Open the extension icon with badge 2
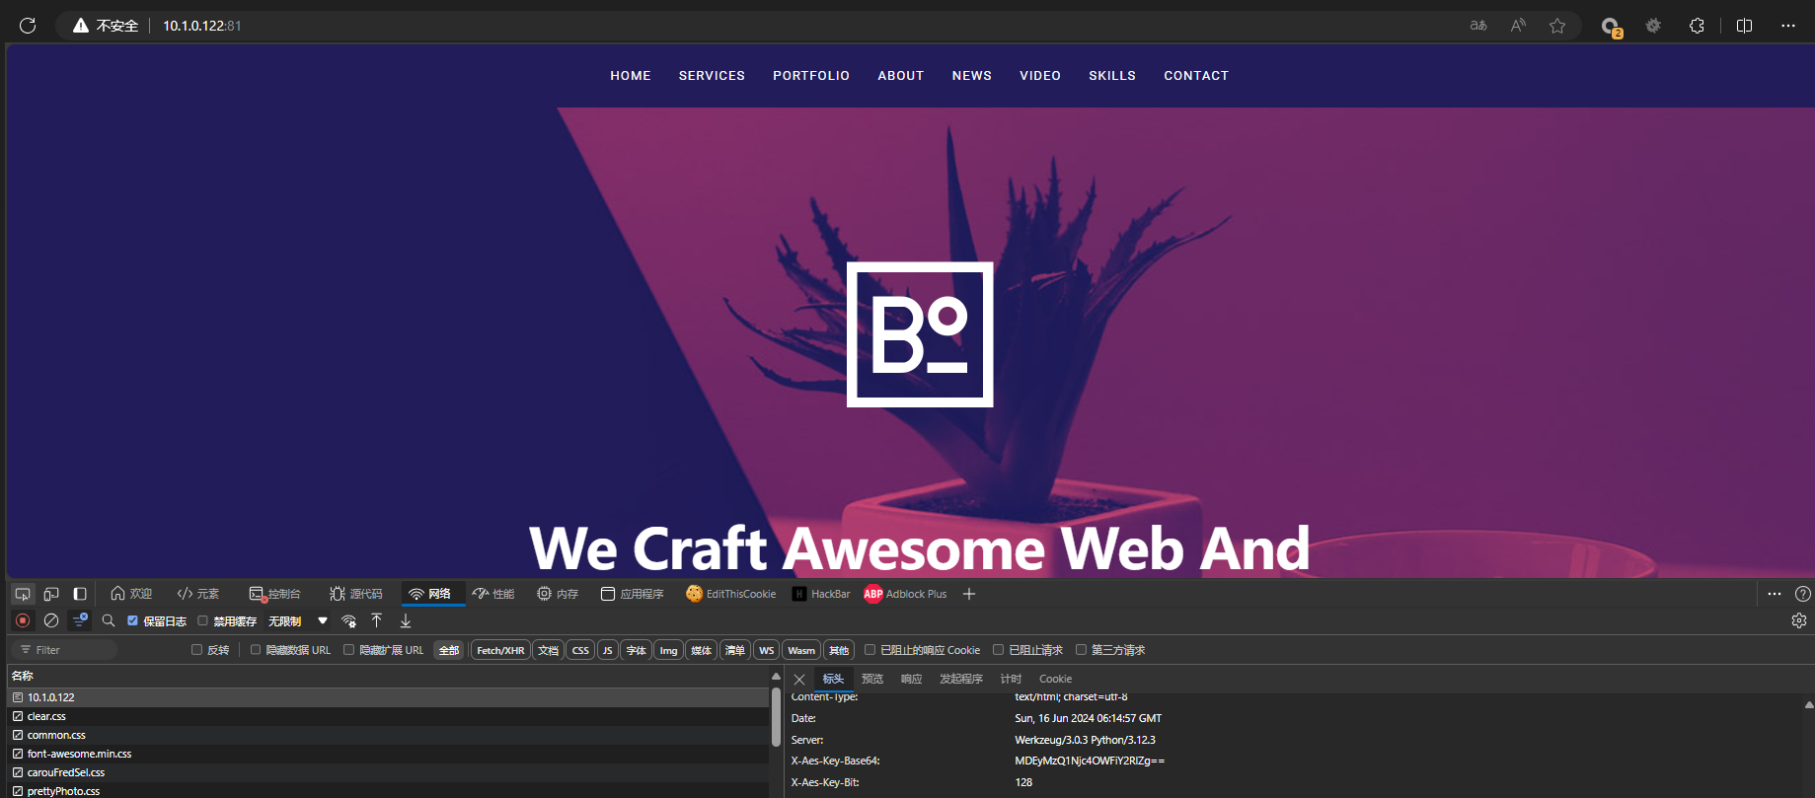The height and width of the screenshot is (798, 1815). coord(1611,27)
